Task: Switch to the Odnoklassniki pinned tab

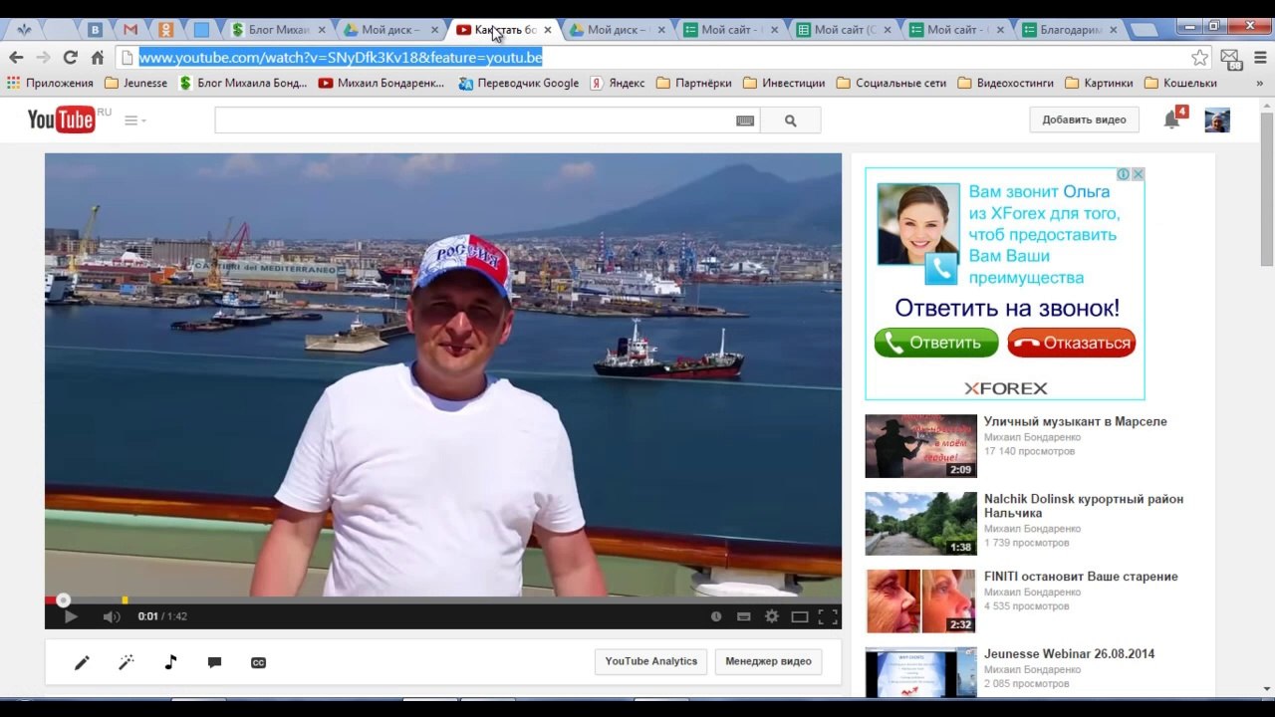Action: tap(166, 30)
